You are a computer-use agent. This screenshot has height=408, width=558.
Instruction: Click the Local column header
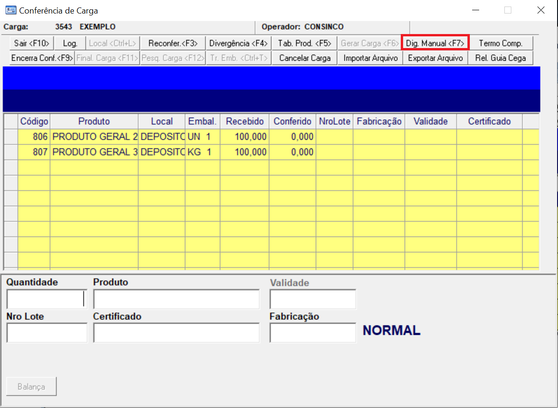[x=161, y=121]
